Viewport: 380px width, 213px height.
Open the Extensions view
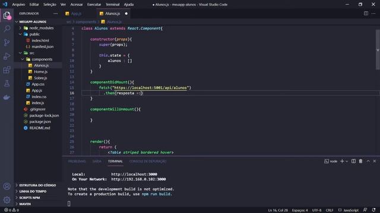(7, 70)
